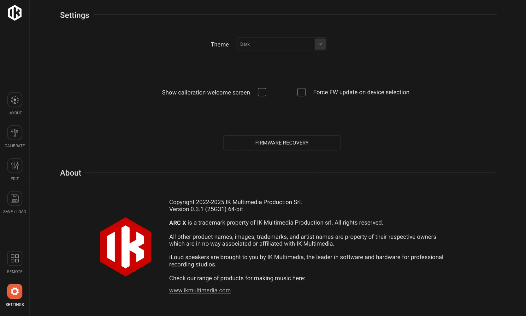Click the Theme label beside the dropdown
This screenshot has width=526, height=316.
coord(220,45)
